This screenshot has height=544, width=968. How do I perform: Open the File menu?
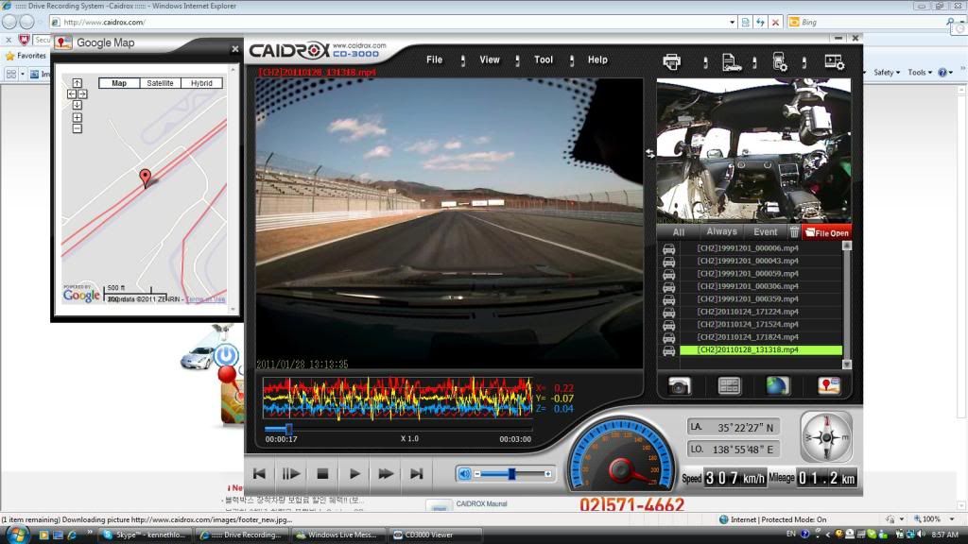(435, 59)
